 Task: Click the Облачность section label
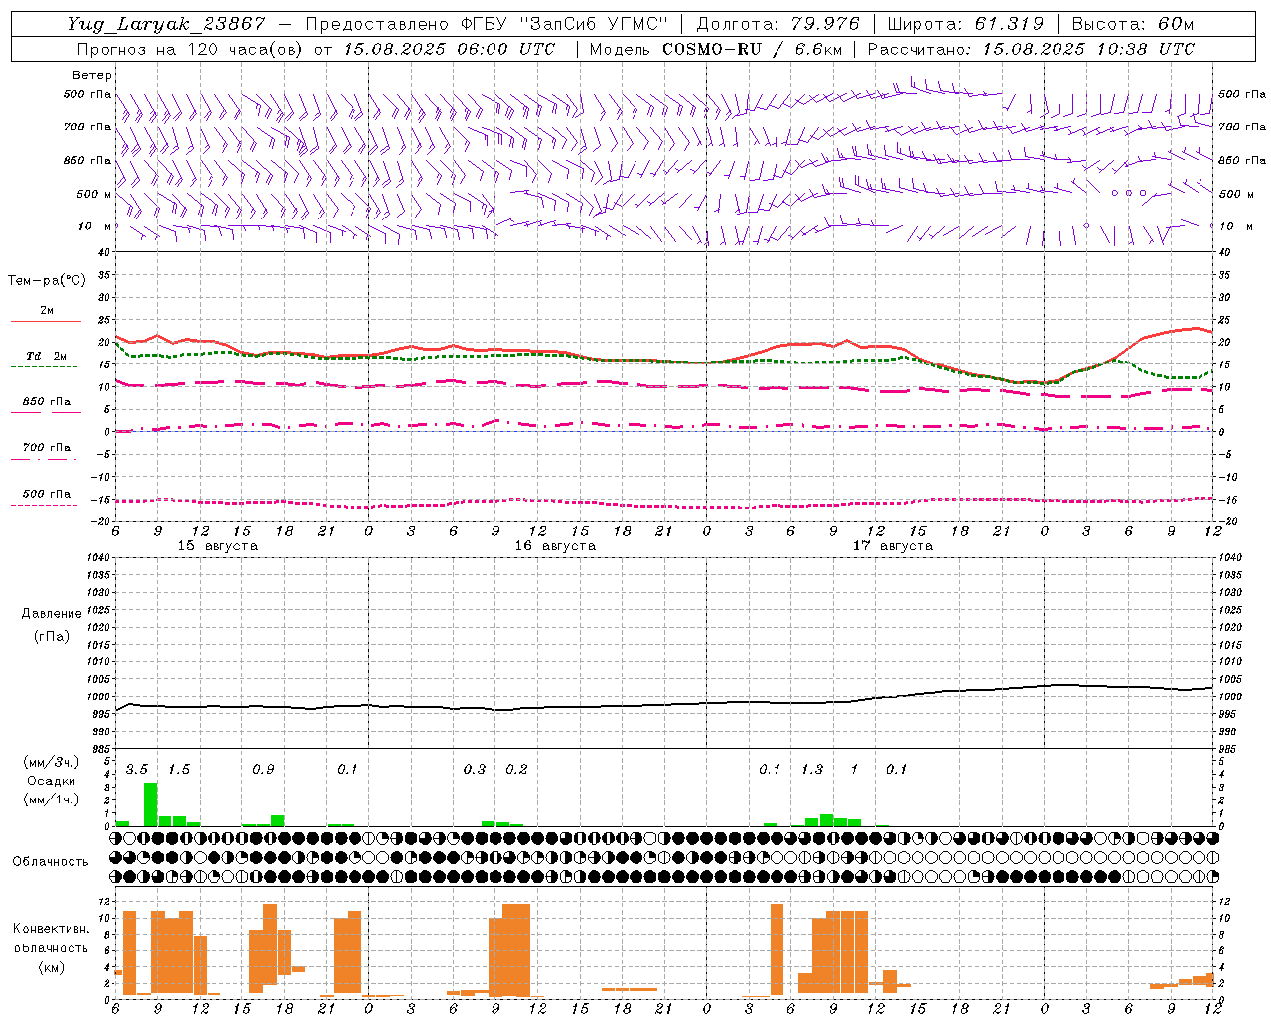51,861
